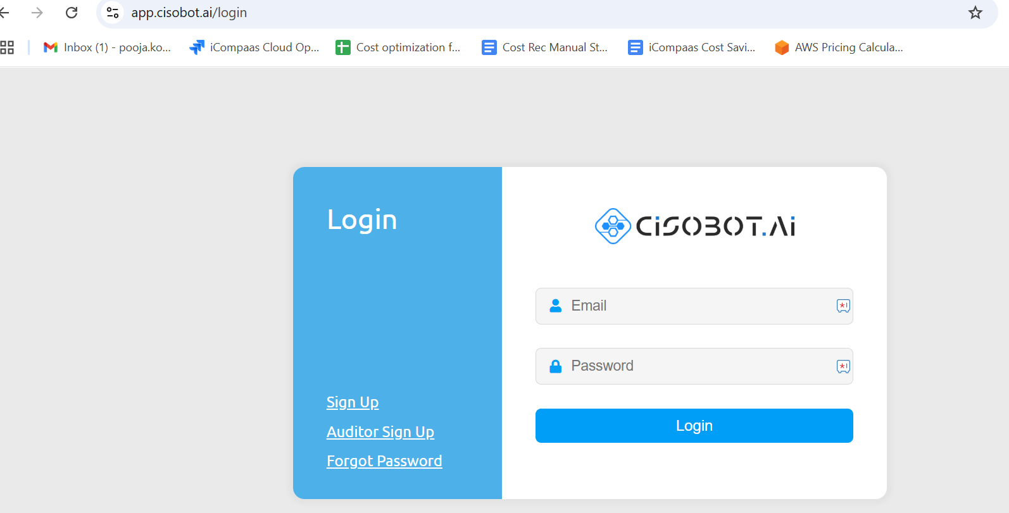Open the AWS Pricing Calcula... bookmark

click(839, 47)
